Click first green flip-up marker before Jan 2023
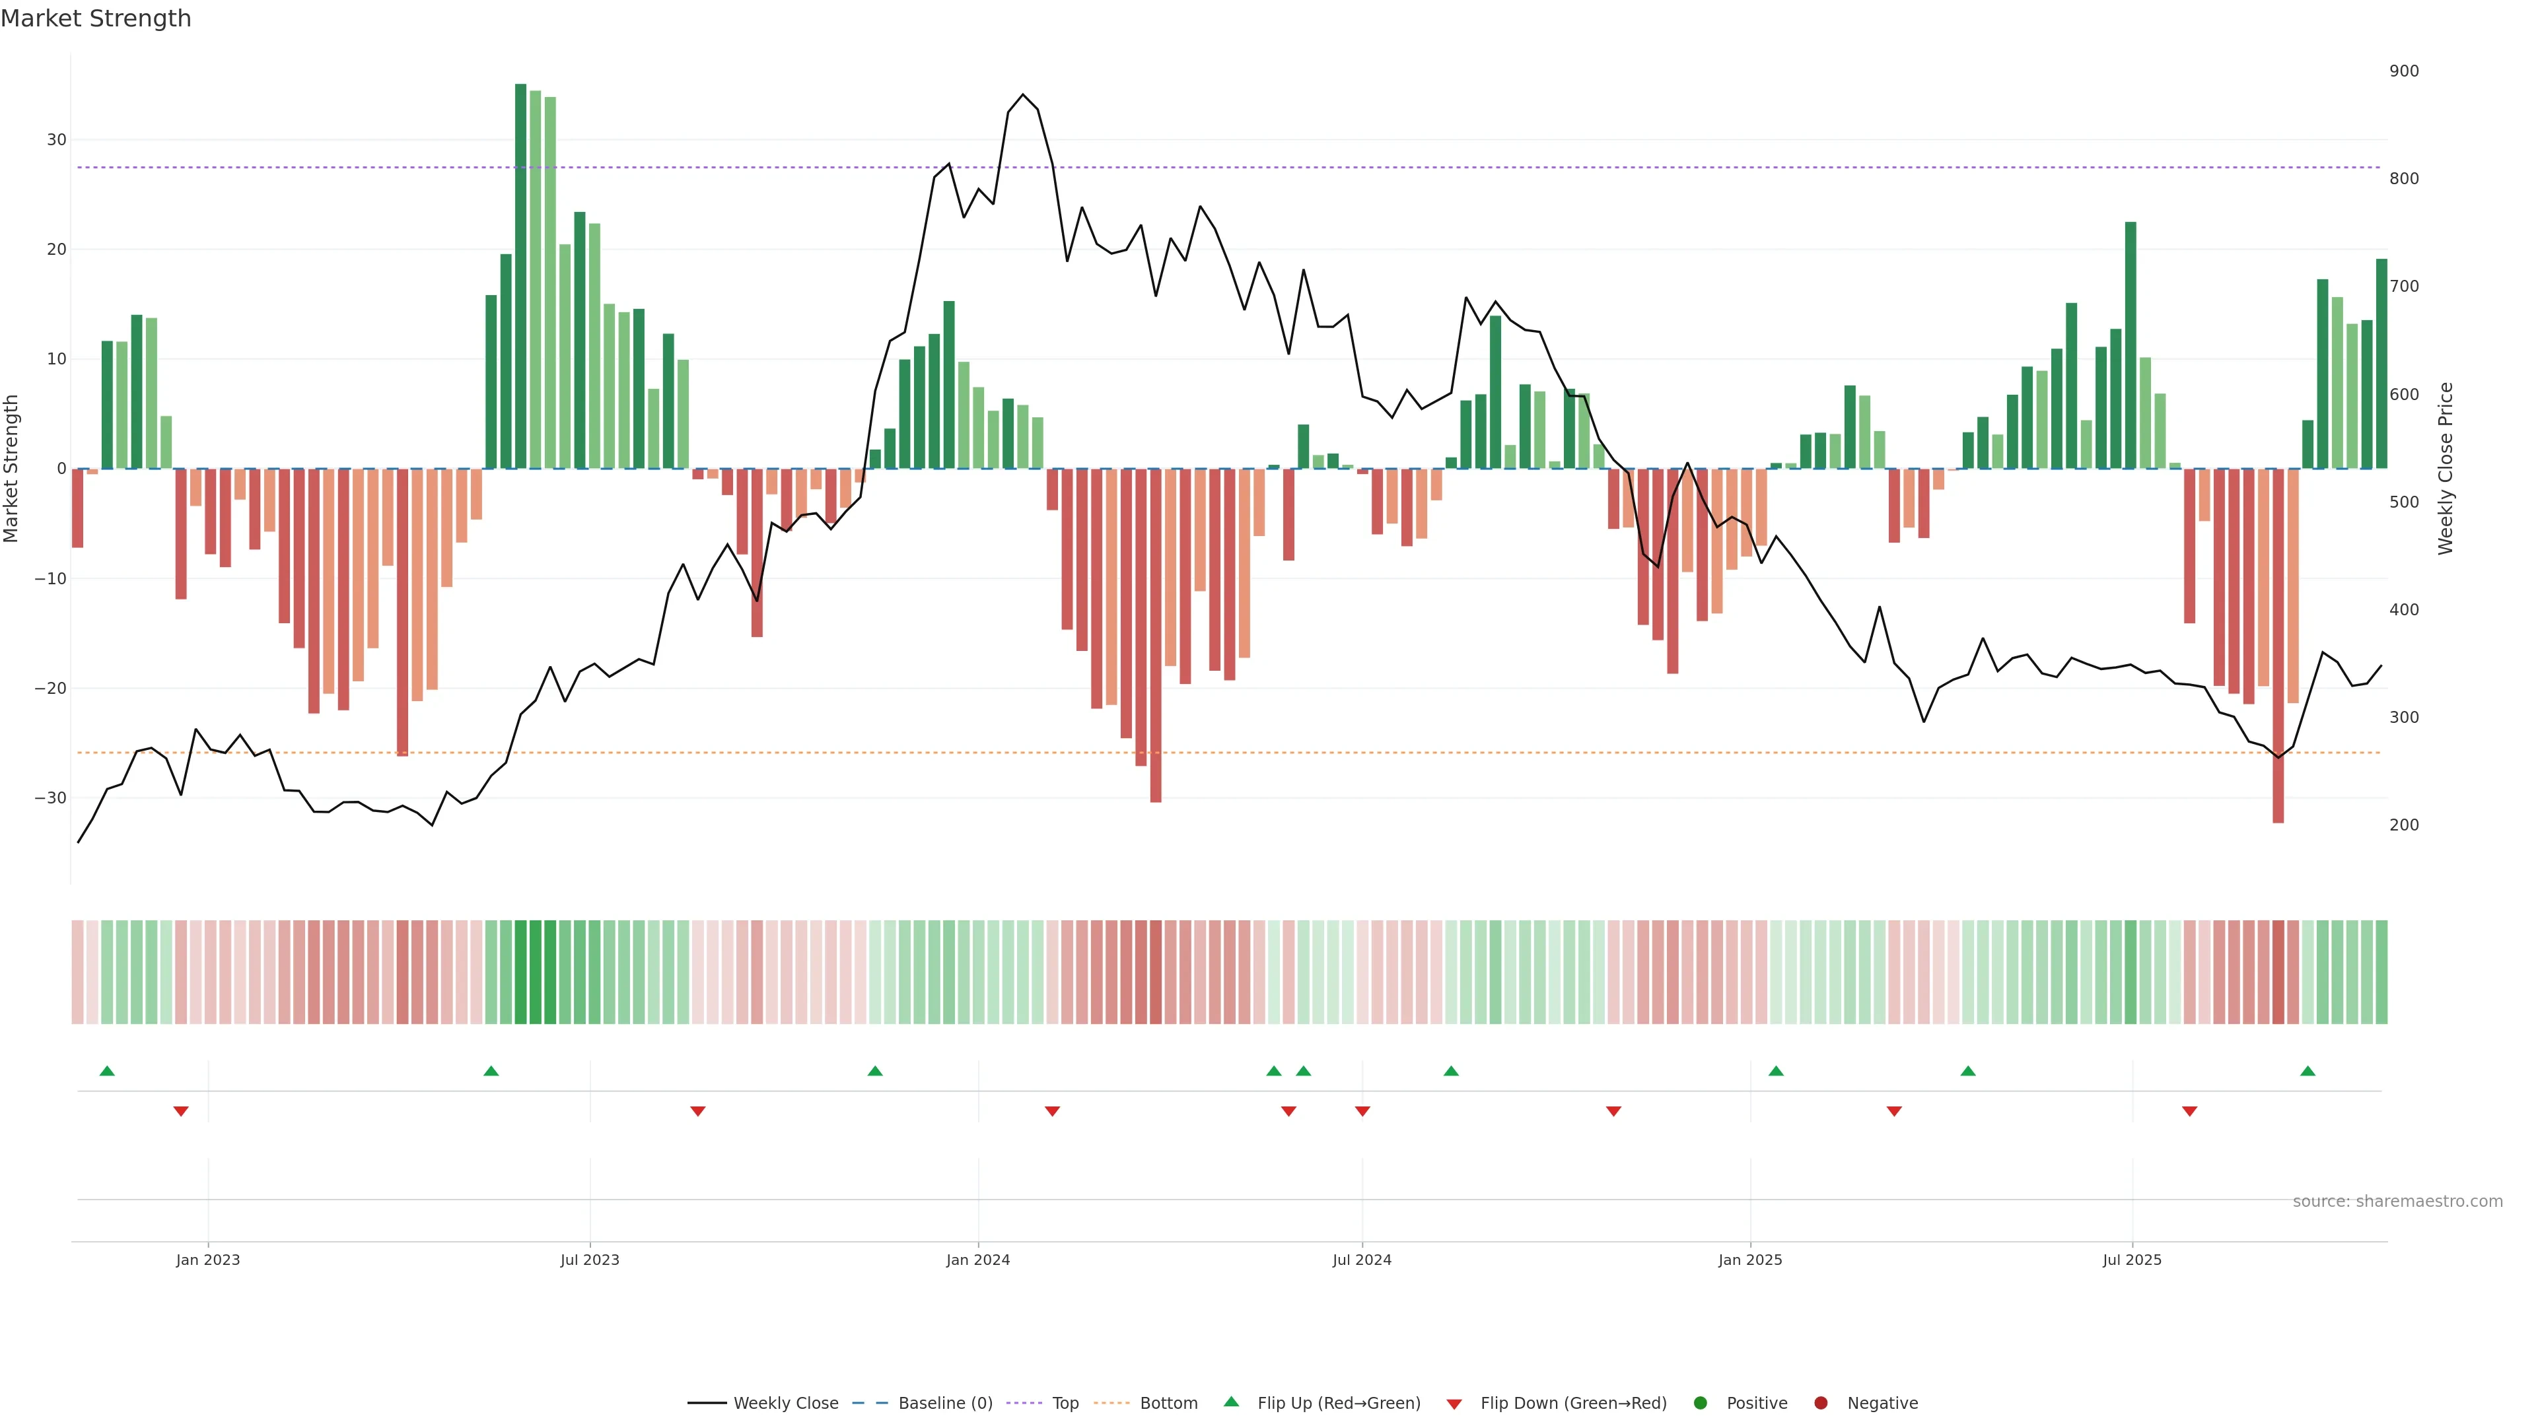Screen dimensions: 2536x1426 coord(107,1071)
